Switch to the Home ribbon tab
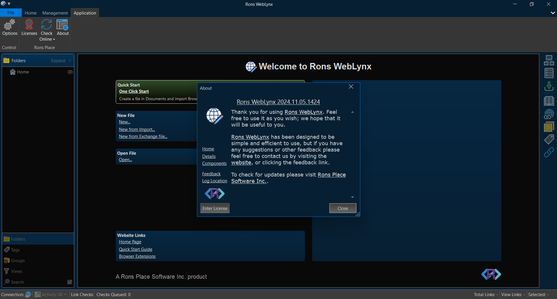Screen dimensions: 557x299 (x=30, y=13)
